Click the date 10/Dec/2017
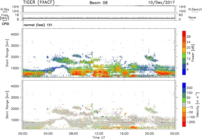This screenshot has width=202, height=139. coord(161,2)
